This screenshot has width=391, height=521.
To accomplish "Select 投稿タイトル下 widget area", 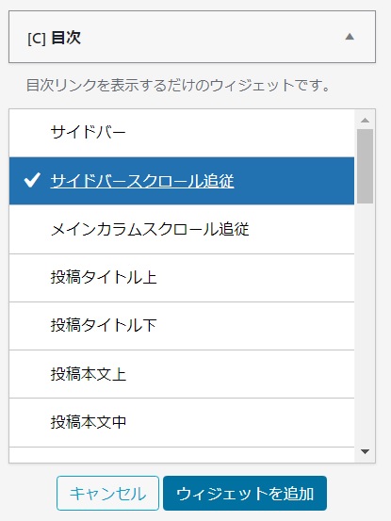I will point(182,326).
